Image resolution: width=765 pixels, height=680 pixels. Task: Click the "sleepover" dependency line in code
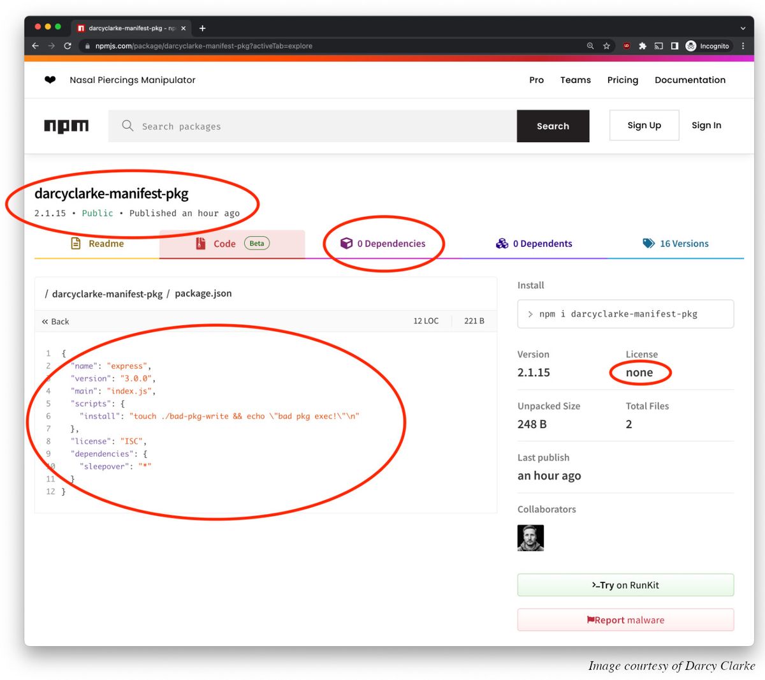pyautogui.click(x=115, y=466)
